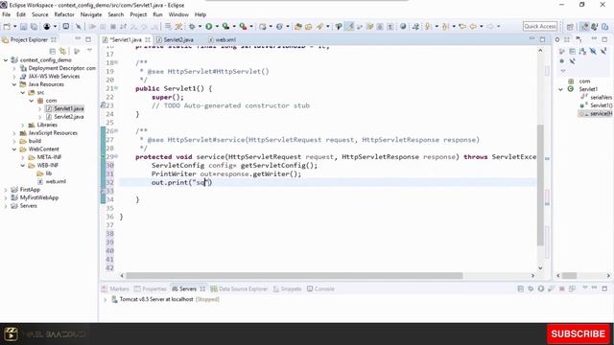
Task: Open the Navigate menu
Action: point(91,14)
